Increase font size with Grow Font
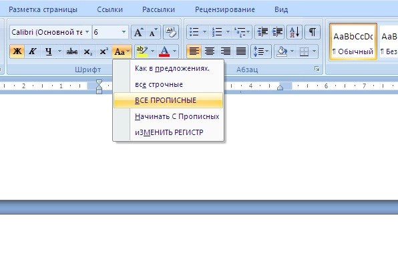Screen dimensions: 398x268 click(138, 32)
